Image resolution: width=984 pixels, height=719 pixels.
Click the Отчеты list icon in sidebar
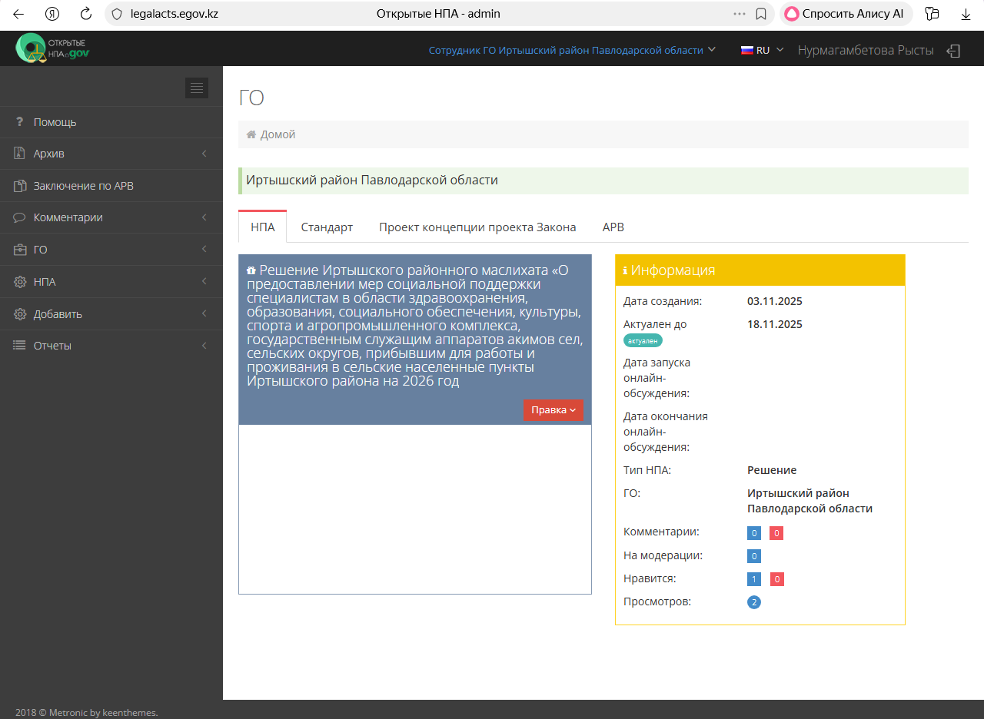coord(17,345)
